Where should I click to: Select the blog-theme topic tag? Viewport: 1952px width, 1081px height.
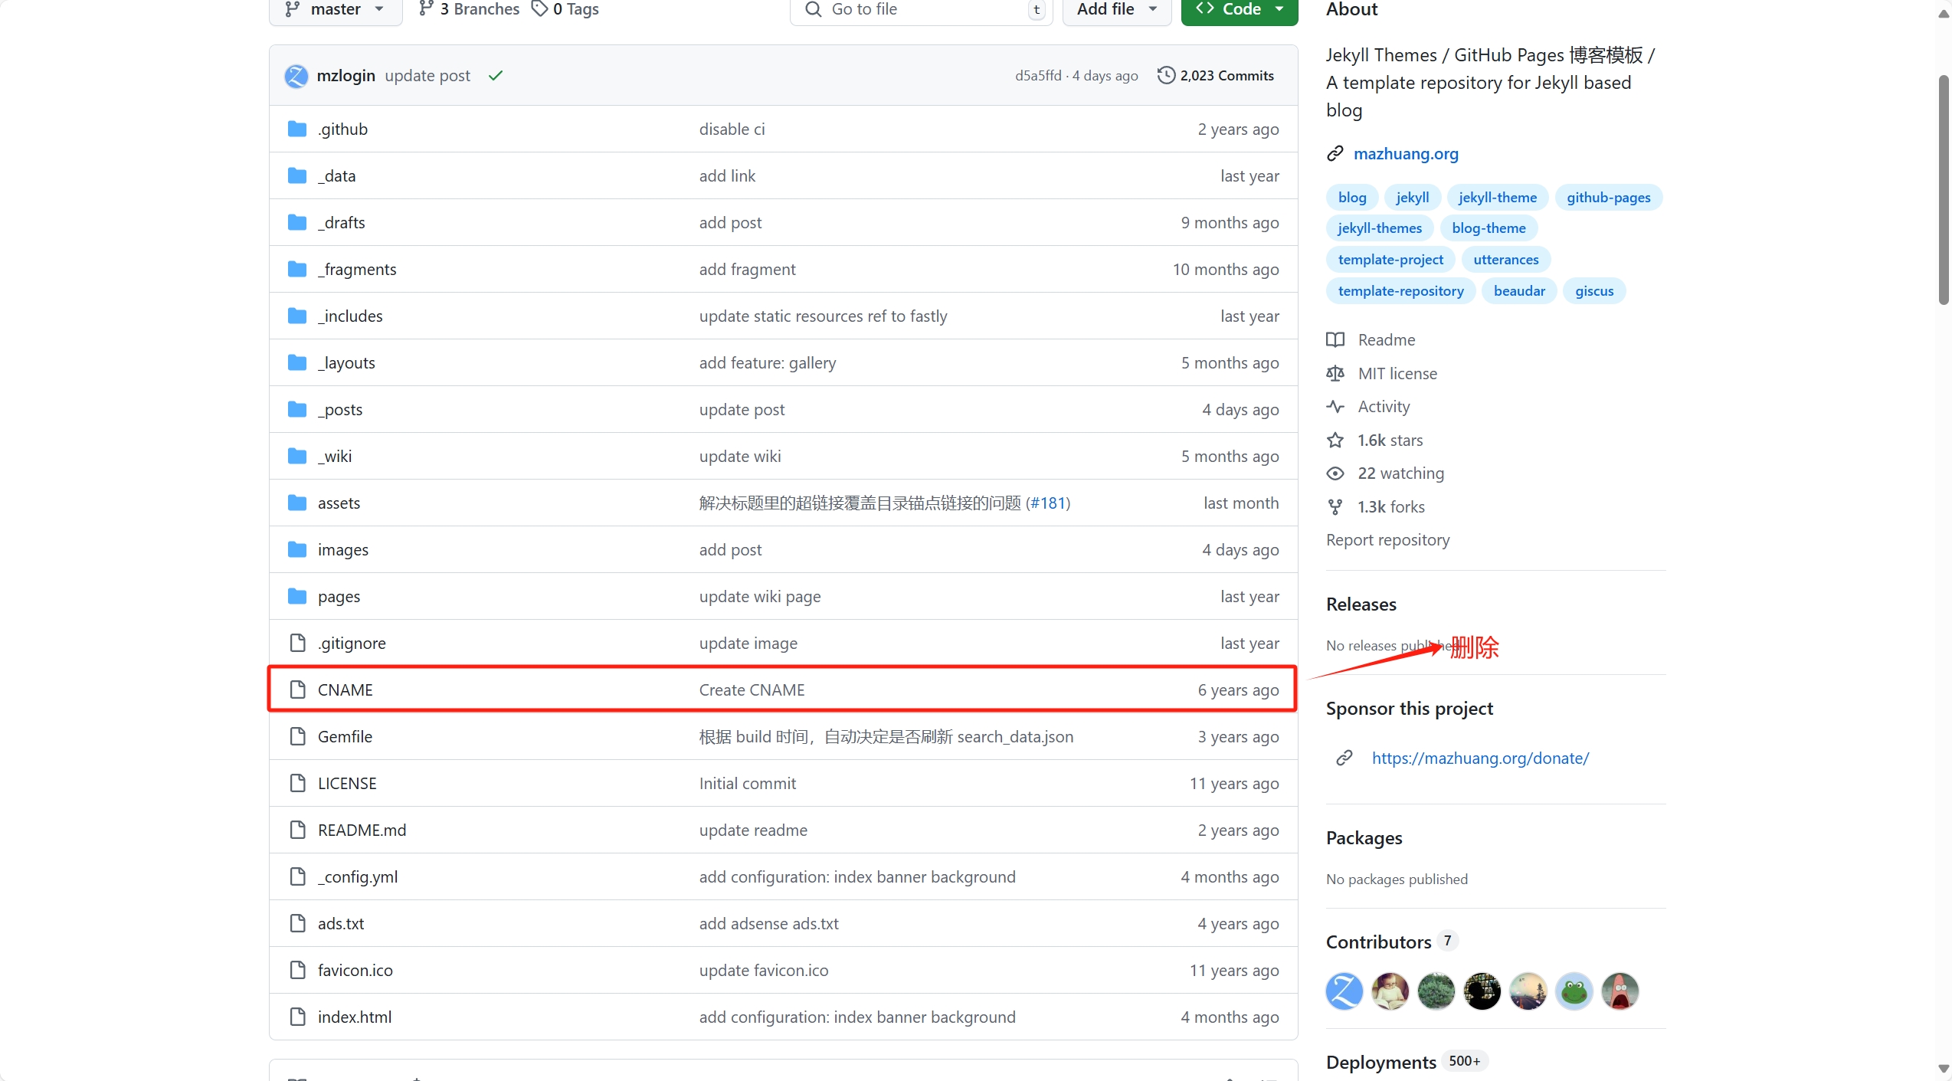click(x=1489, y=228)
